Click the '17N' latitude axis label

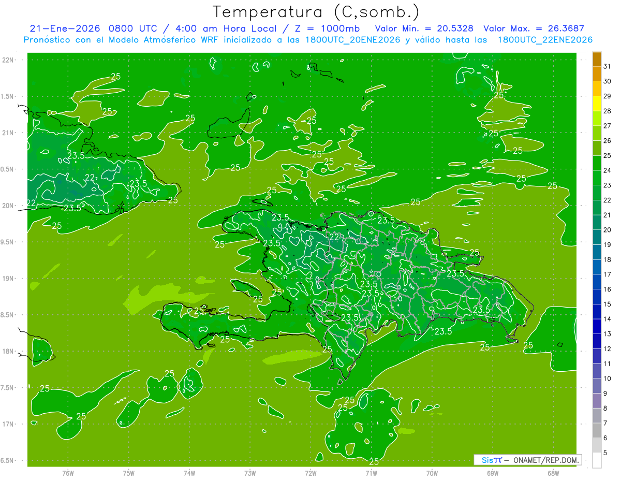pos(8,424)
